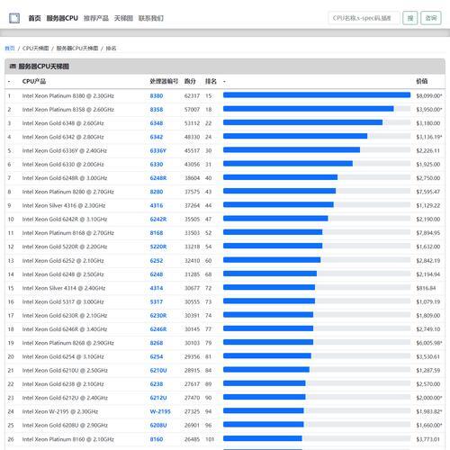This screenshot has width=450, height=450.
Task: Open the 6248R processor link
Action: [x=158, y=178]
